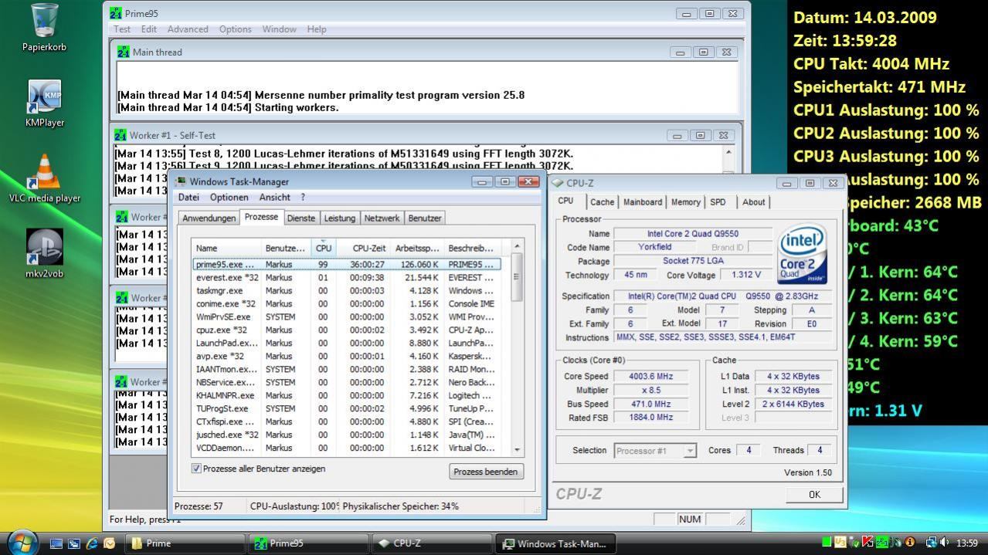Click the process list scroll-down arrow
Image resolution: width=988 pixels, height=555 pixels.
coord(517,449)
